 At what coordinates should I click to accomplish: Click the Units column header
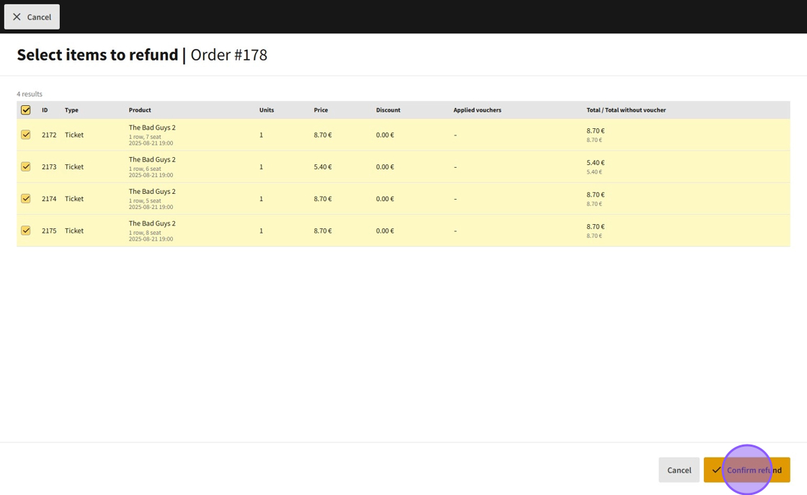pos(267,110)
